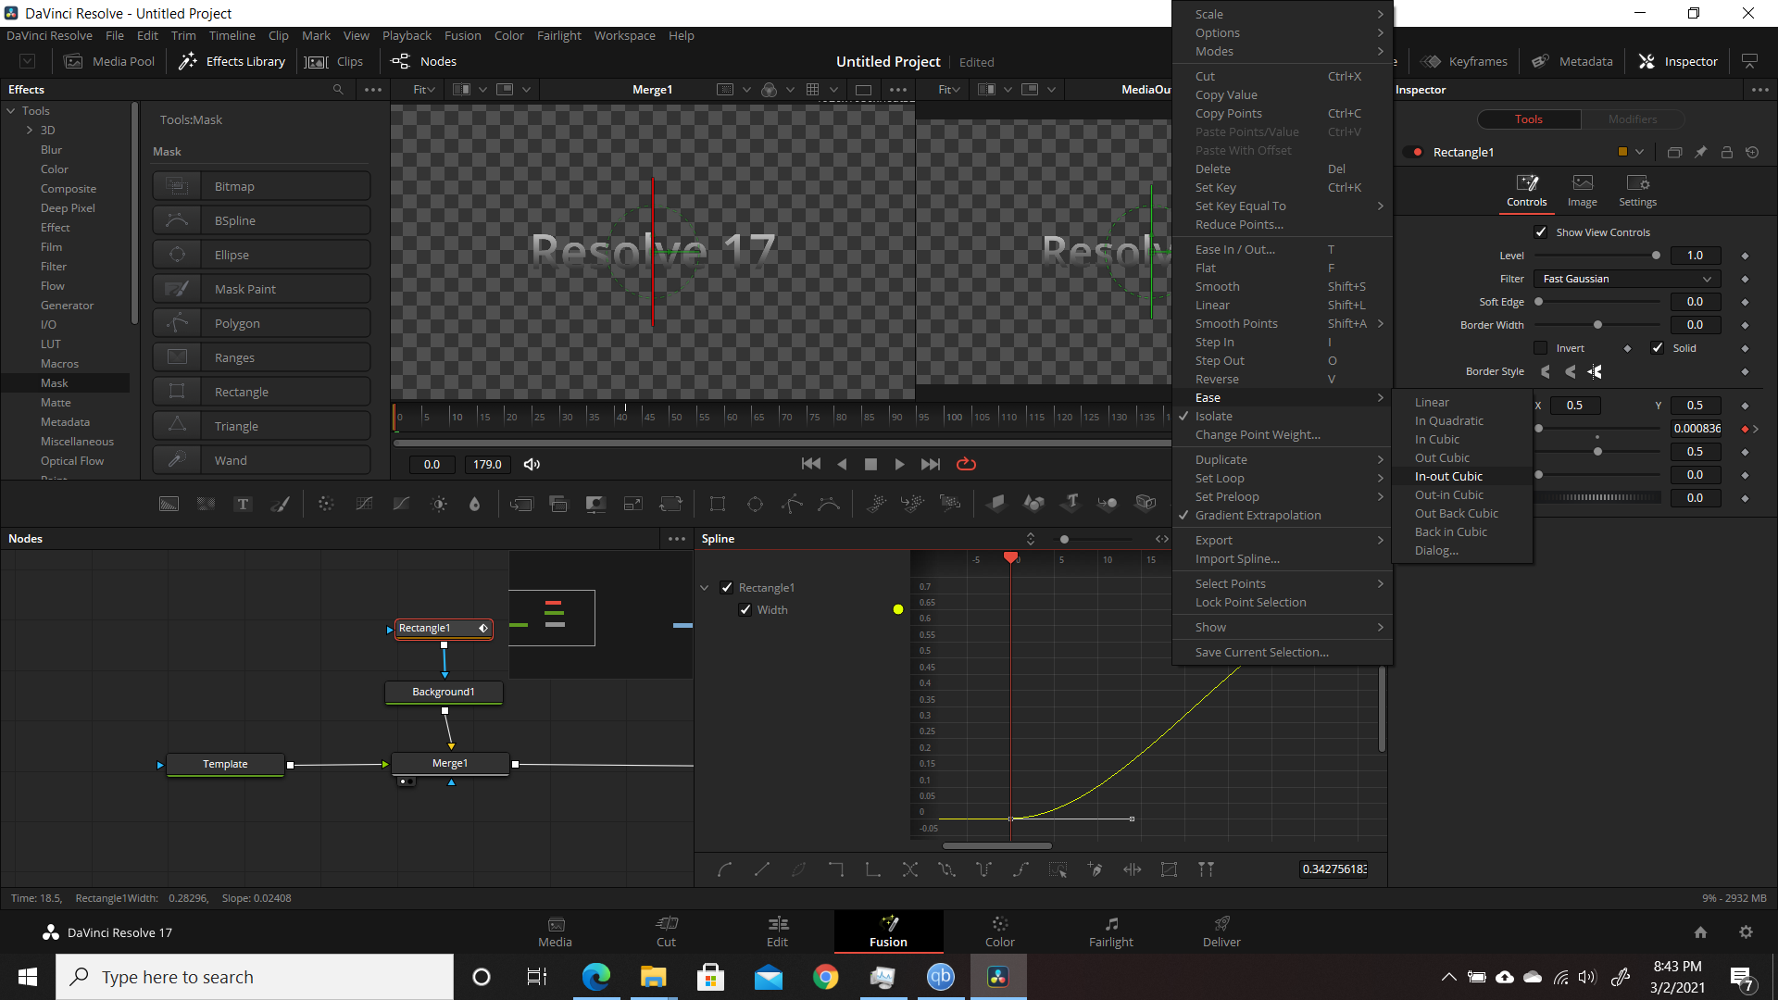Switch to the Color page tab
Image resolution: width=1778 pixels, height=1000 pixels.
(x=999, y=931)
